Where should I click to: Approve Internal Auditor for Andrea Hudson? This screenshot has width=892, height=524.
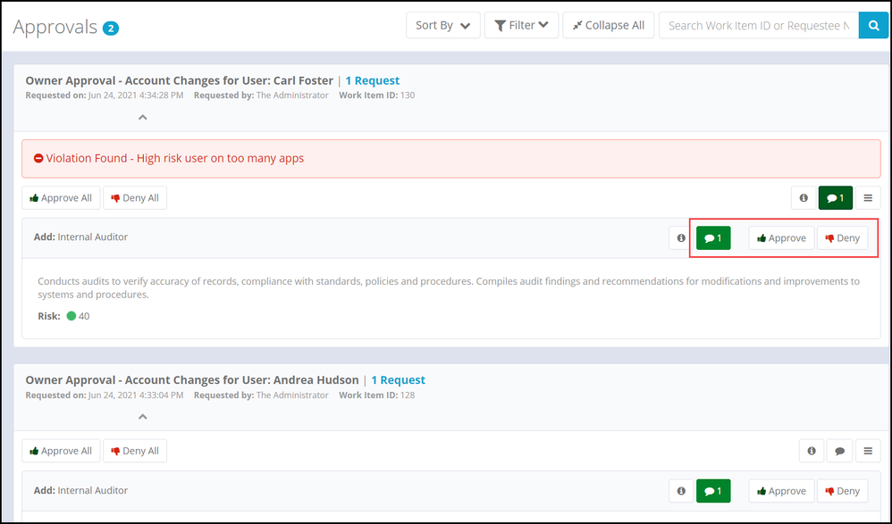coord(781,491)
